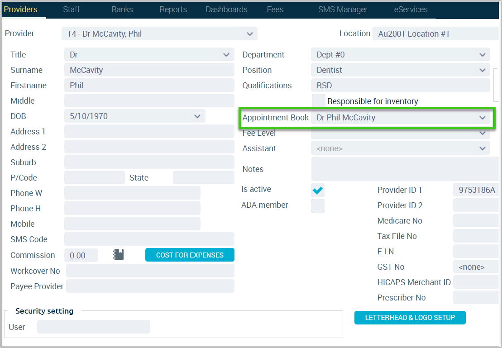Select the State input field

pyautogui.click(x=204, y=177)
